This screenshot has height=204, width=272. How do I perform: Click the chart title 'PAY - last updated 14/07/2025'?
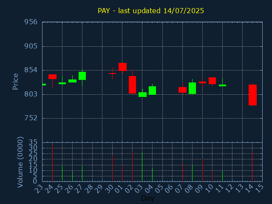151,11
